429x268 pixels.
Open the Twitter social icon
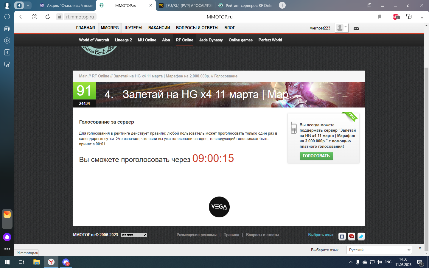point(361,236)
